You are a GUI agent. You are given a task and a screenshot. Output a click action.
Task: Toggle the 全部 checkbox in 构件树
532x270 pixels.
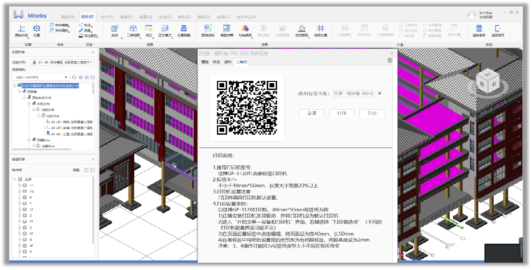(20, 180)
